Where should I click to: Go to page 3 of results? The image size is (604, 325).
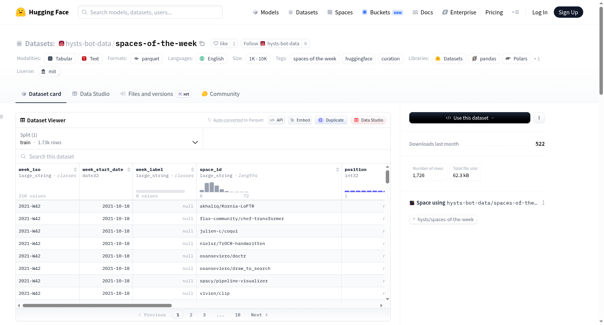point(204,315)
